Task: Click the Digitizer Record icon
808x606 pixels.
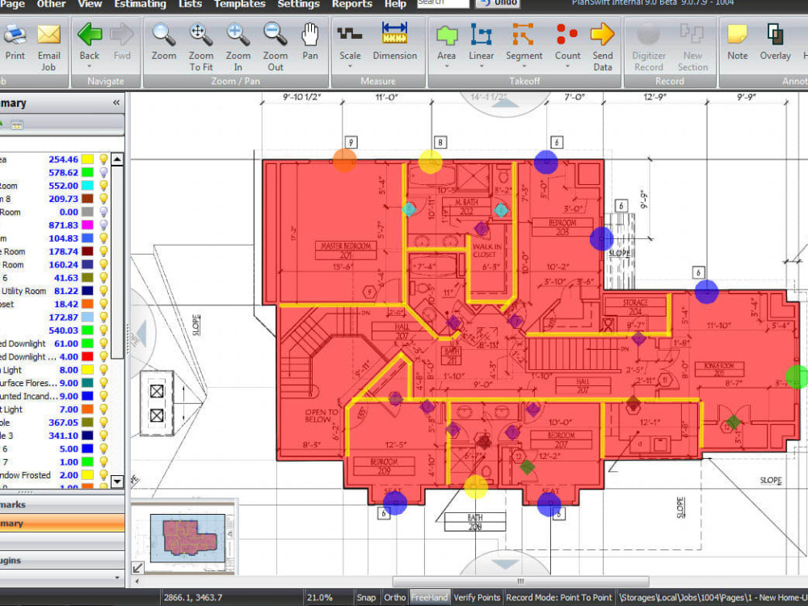Action: click(x=648, y=35)
